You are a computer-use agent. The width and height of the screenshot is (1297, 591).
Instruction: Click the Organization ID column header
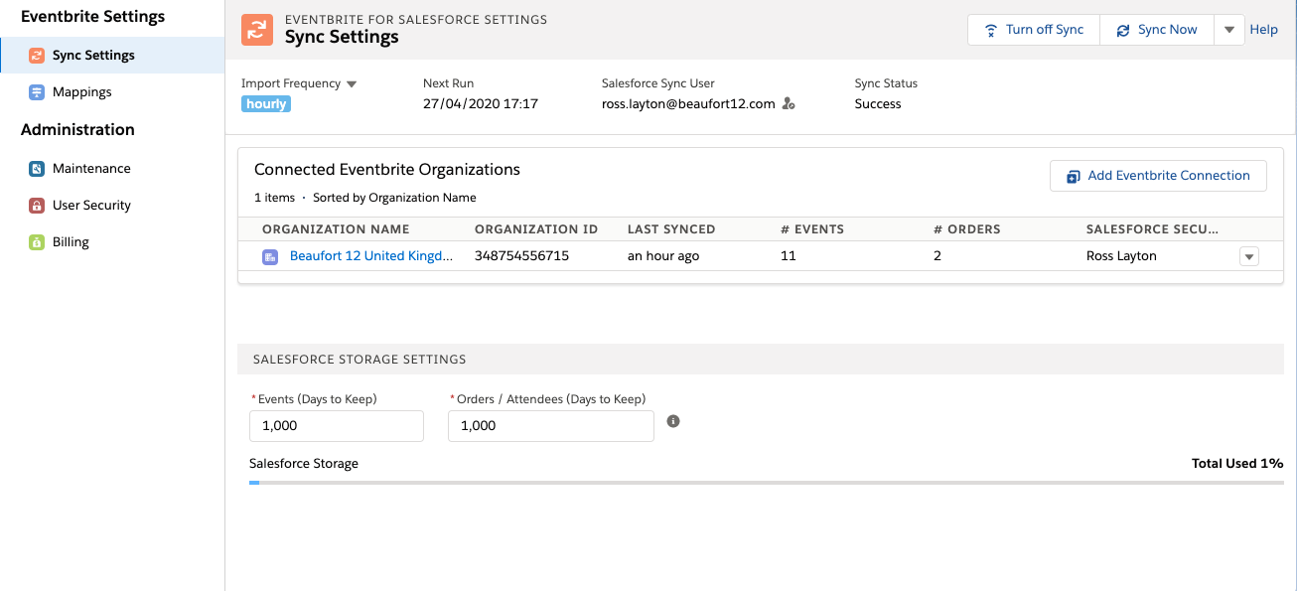[536, 229]
